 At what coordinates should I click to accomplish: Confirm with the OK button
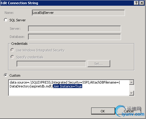click(x=103, y=111)
